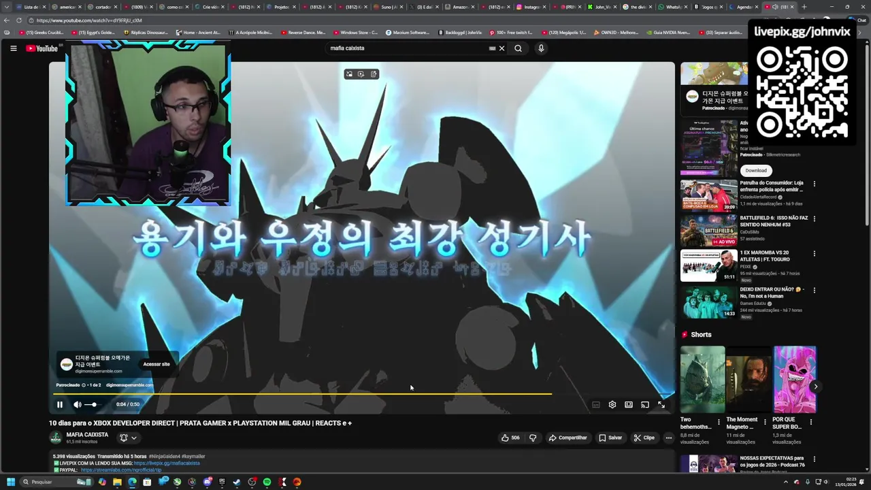This screenshot has width=871, height=490.
Task: Click the Compartilhar share button
Action: 568,438
